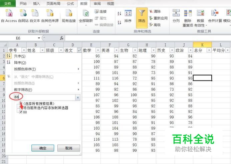Switch to the 插入 ribbon tab
The height and width of the screenshot is (164, 231).
click(x=36, y=3)
